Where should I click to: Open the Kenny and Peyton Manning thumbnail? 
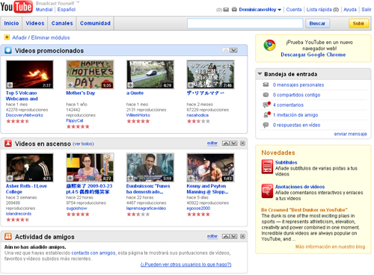[210, 167]
